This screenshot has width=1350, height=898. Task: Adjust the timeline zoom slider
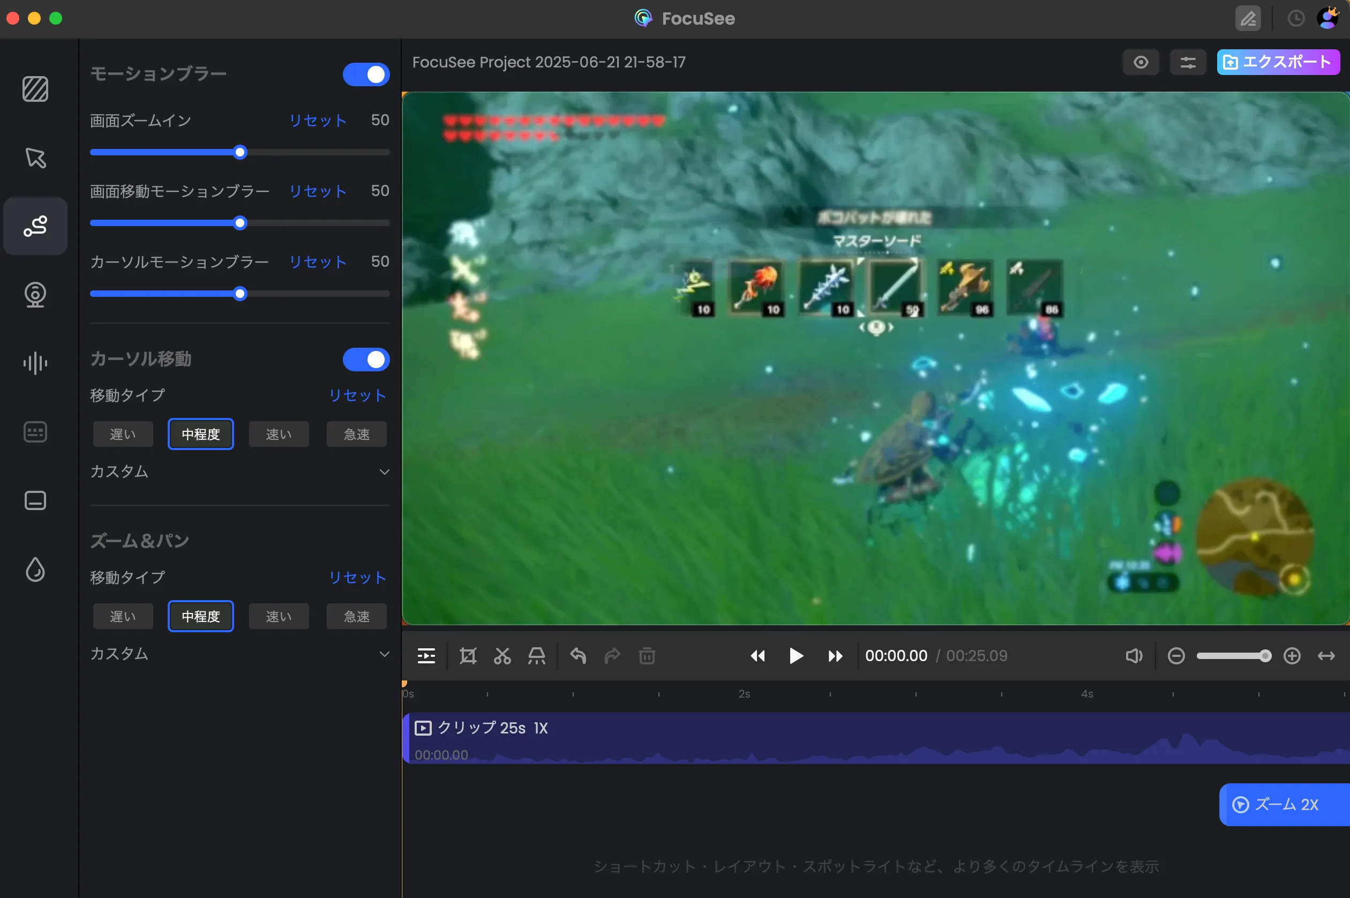tap(1234, 656)
